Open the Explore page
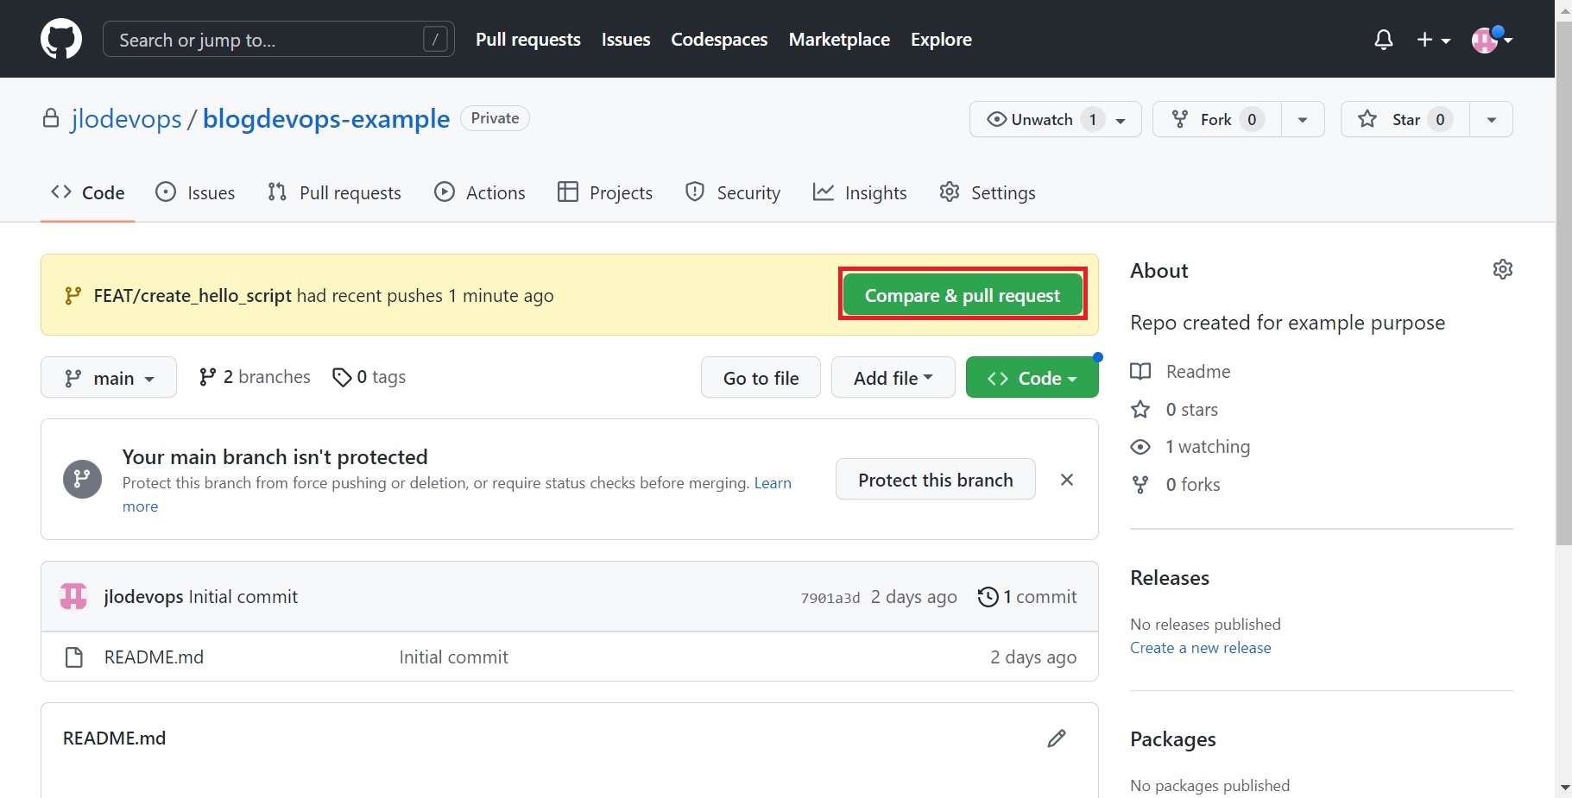This screenshot has width=1572, height=798. coord(941,40)
